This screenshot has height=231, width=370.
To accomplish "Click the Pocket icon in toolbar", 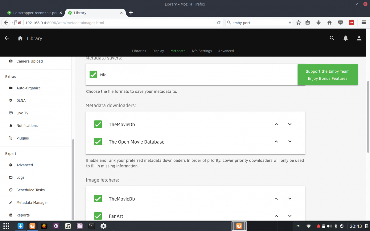I will (x=340, y=22).
